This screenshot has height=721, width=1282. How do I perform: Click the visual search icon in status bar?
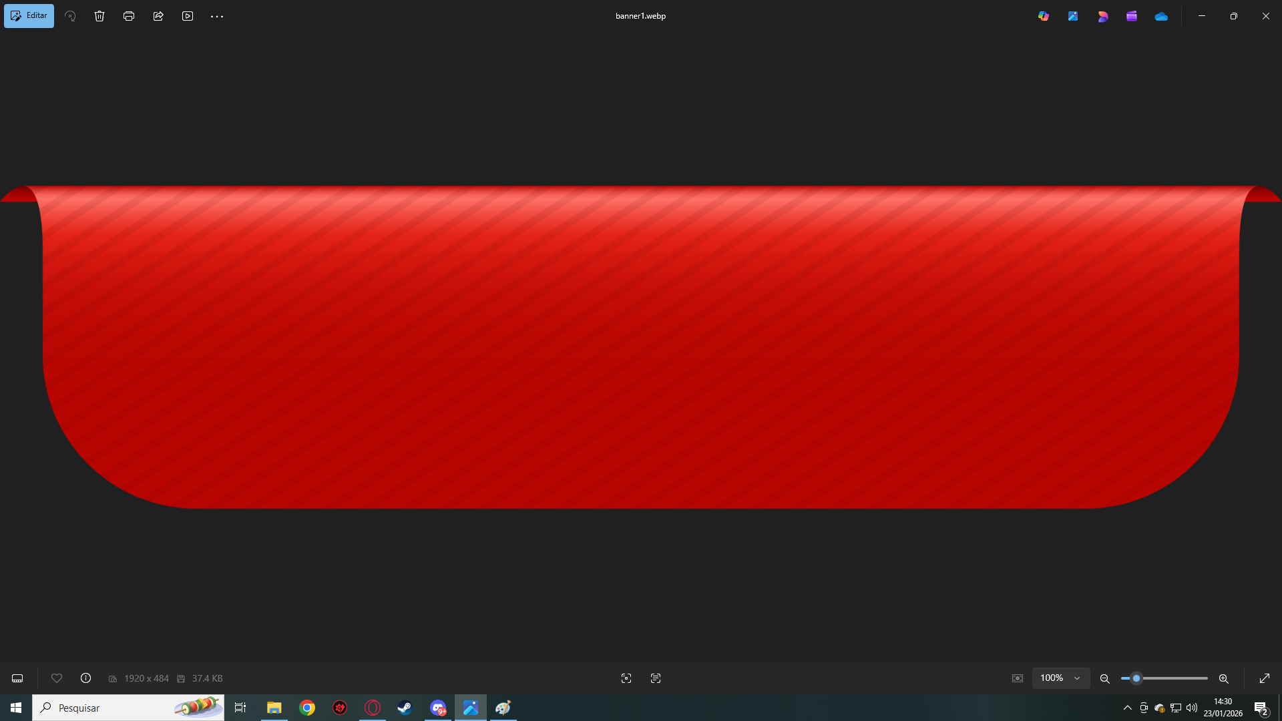626,678
